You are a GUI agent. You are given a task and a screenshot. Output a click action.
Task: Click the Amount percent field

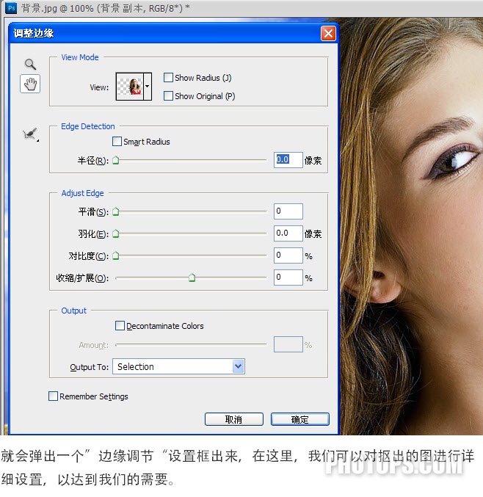pos(288,344)
